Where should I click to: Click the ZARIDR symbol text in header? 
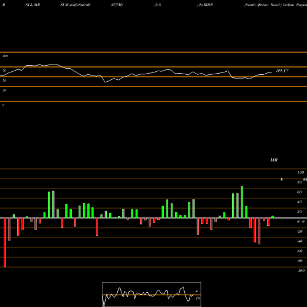pos(206,5)
